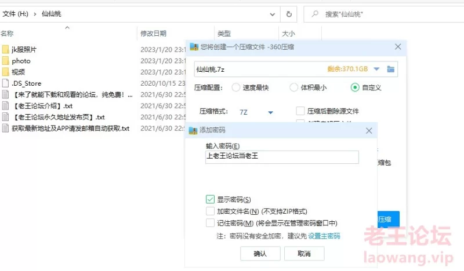Expand address bar history dropdown
This screenshot has height=271, width=464.
coord(272,14)
